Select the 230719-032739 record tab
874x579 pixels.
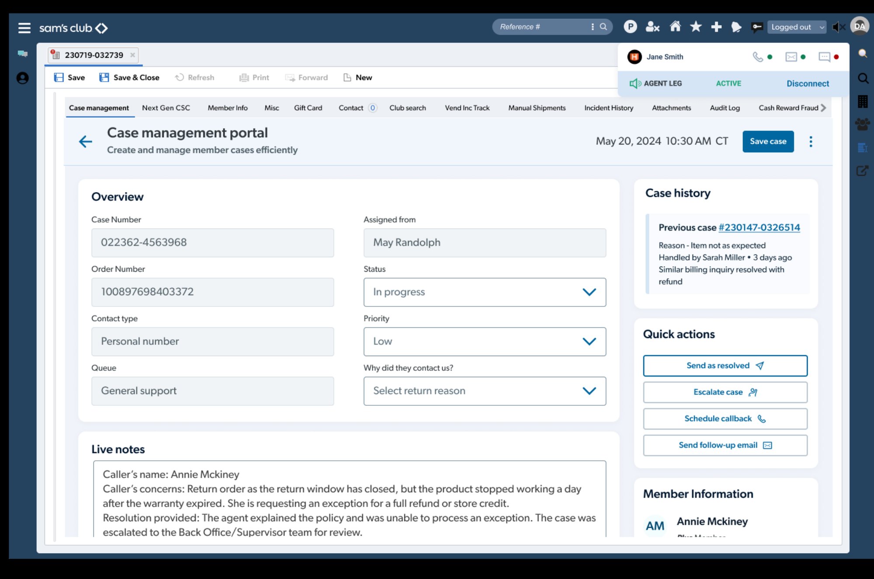pyautogui.click(x=93, y=55)
